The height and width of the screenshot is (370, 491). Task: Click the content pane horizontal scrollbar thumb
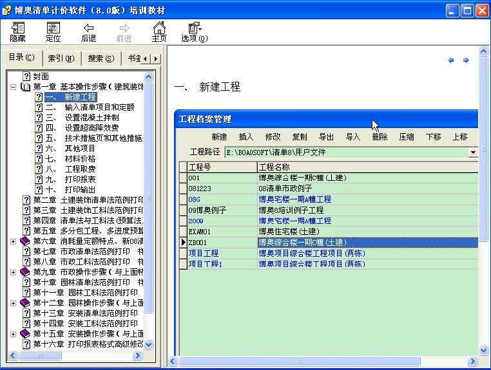pyautogui.click(x=299, y=362)
